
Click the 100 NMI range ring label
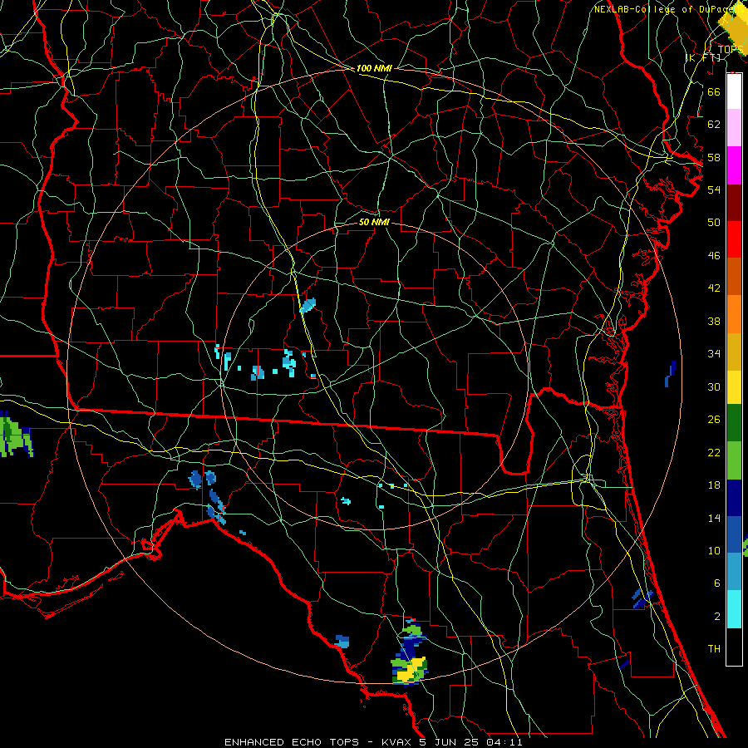pos(374,69)
